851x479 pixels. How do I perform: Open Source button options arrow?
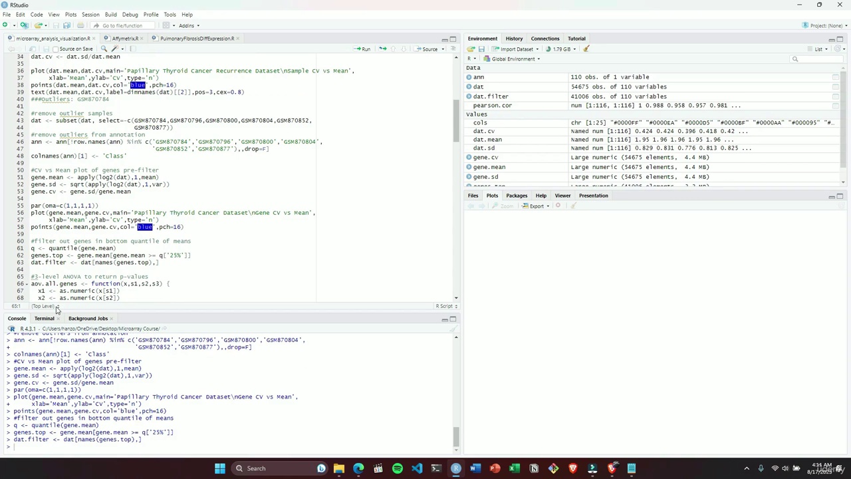443,49
